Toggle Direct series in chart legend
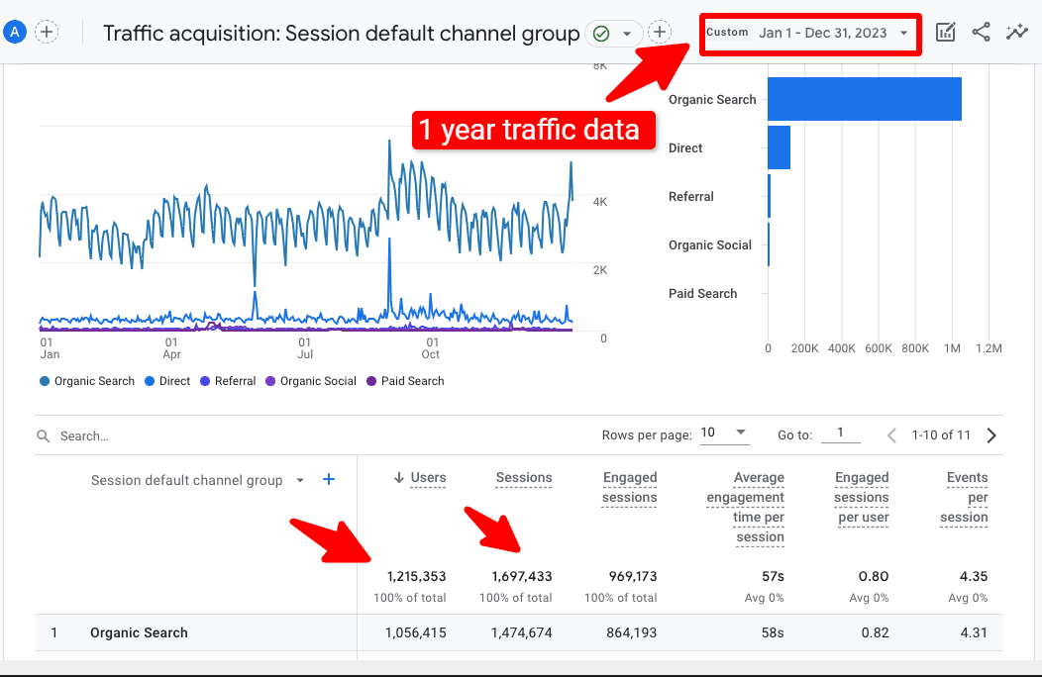This screenshot has width=1042, height=677. point(167,381)
